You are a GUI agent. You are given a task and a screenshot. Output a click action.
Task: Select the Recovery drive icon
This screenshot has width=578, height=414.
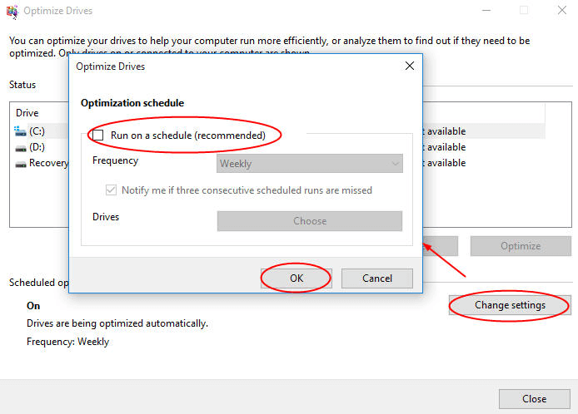20,163
